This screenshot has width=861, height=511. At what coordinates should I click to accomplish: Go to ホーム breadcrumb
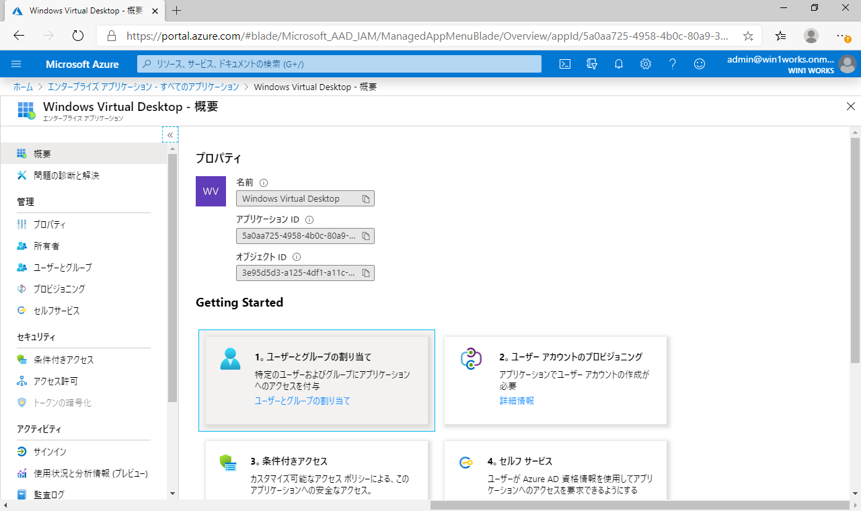click(23, 87)
